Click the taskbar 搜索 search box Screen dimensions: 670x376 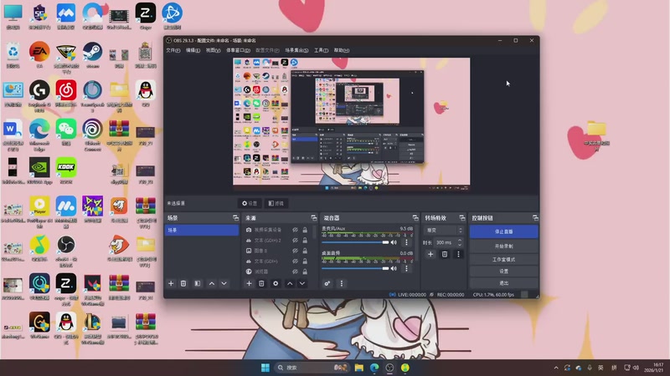pyautogui.click(x=311, y=368)
